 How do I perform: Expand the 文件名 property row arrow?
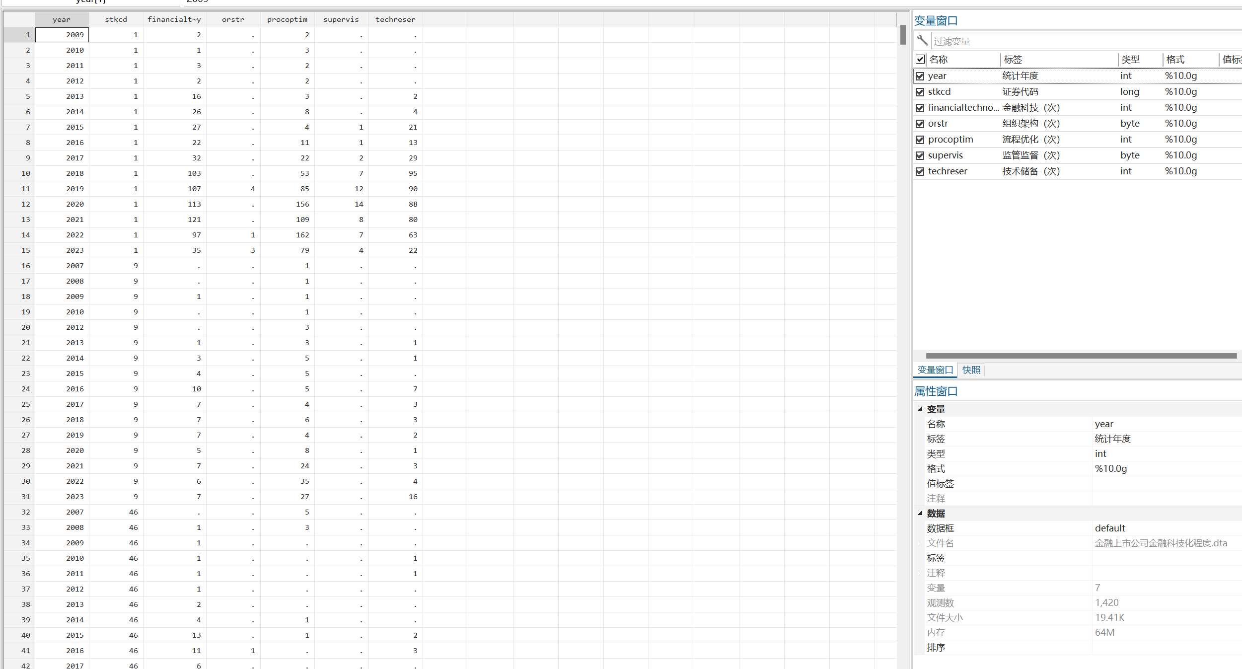point(919,543)
